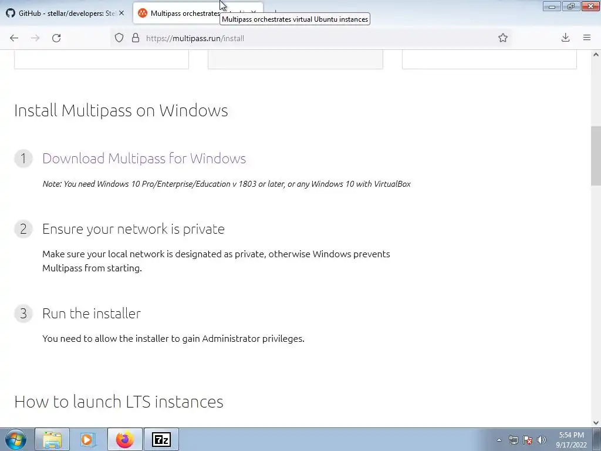
Task: Click text 'You need to allow the installer'
Action: [173, 339]
